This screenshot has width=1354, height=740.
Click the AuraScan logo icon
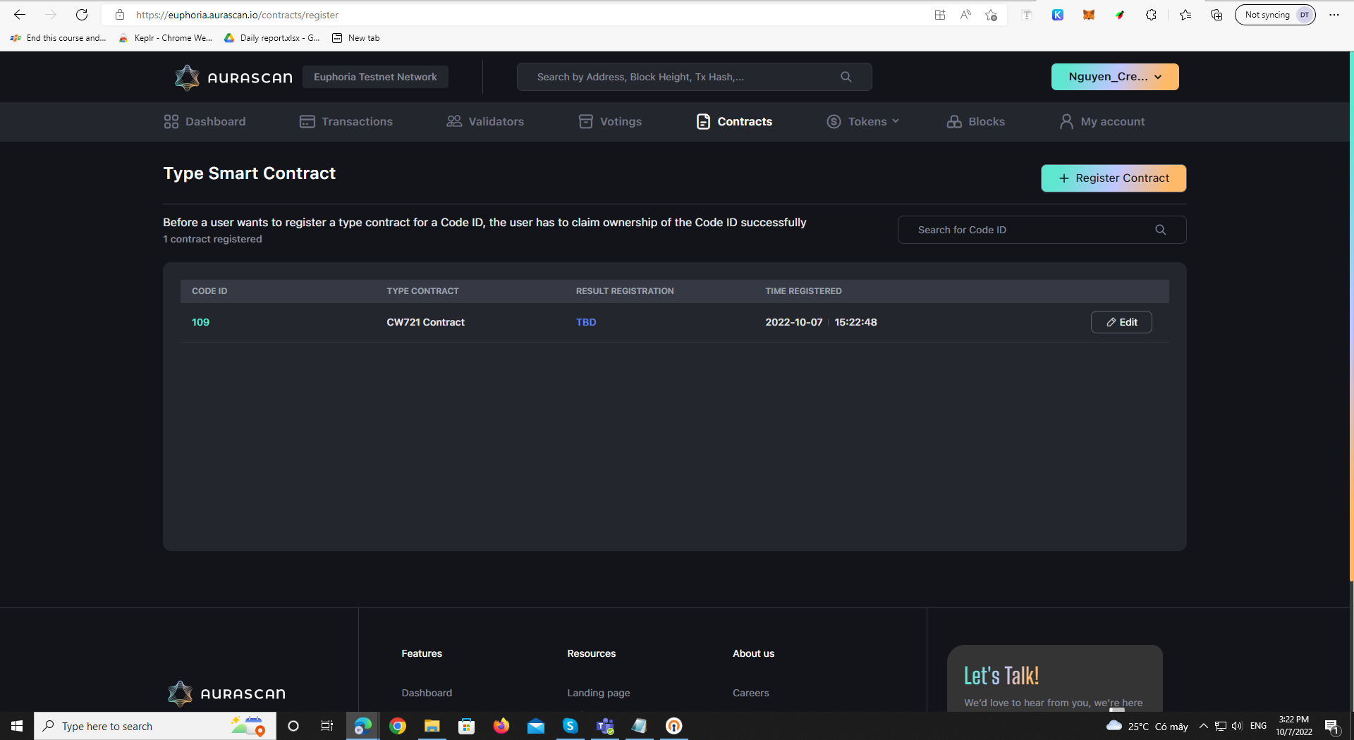coord(187,78)
